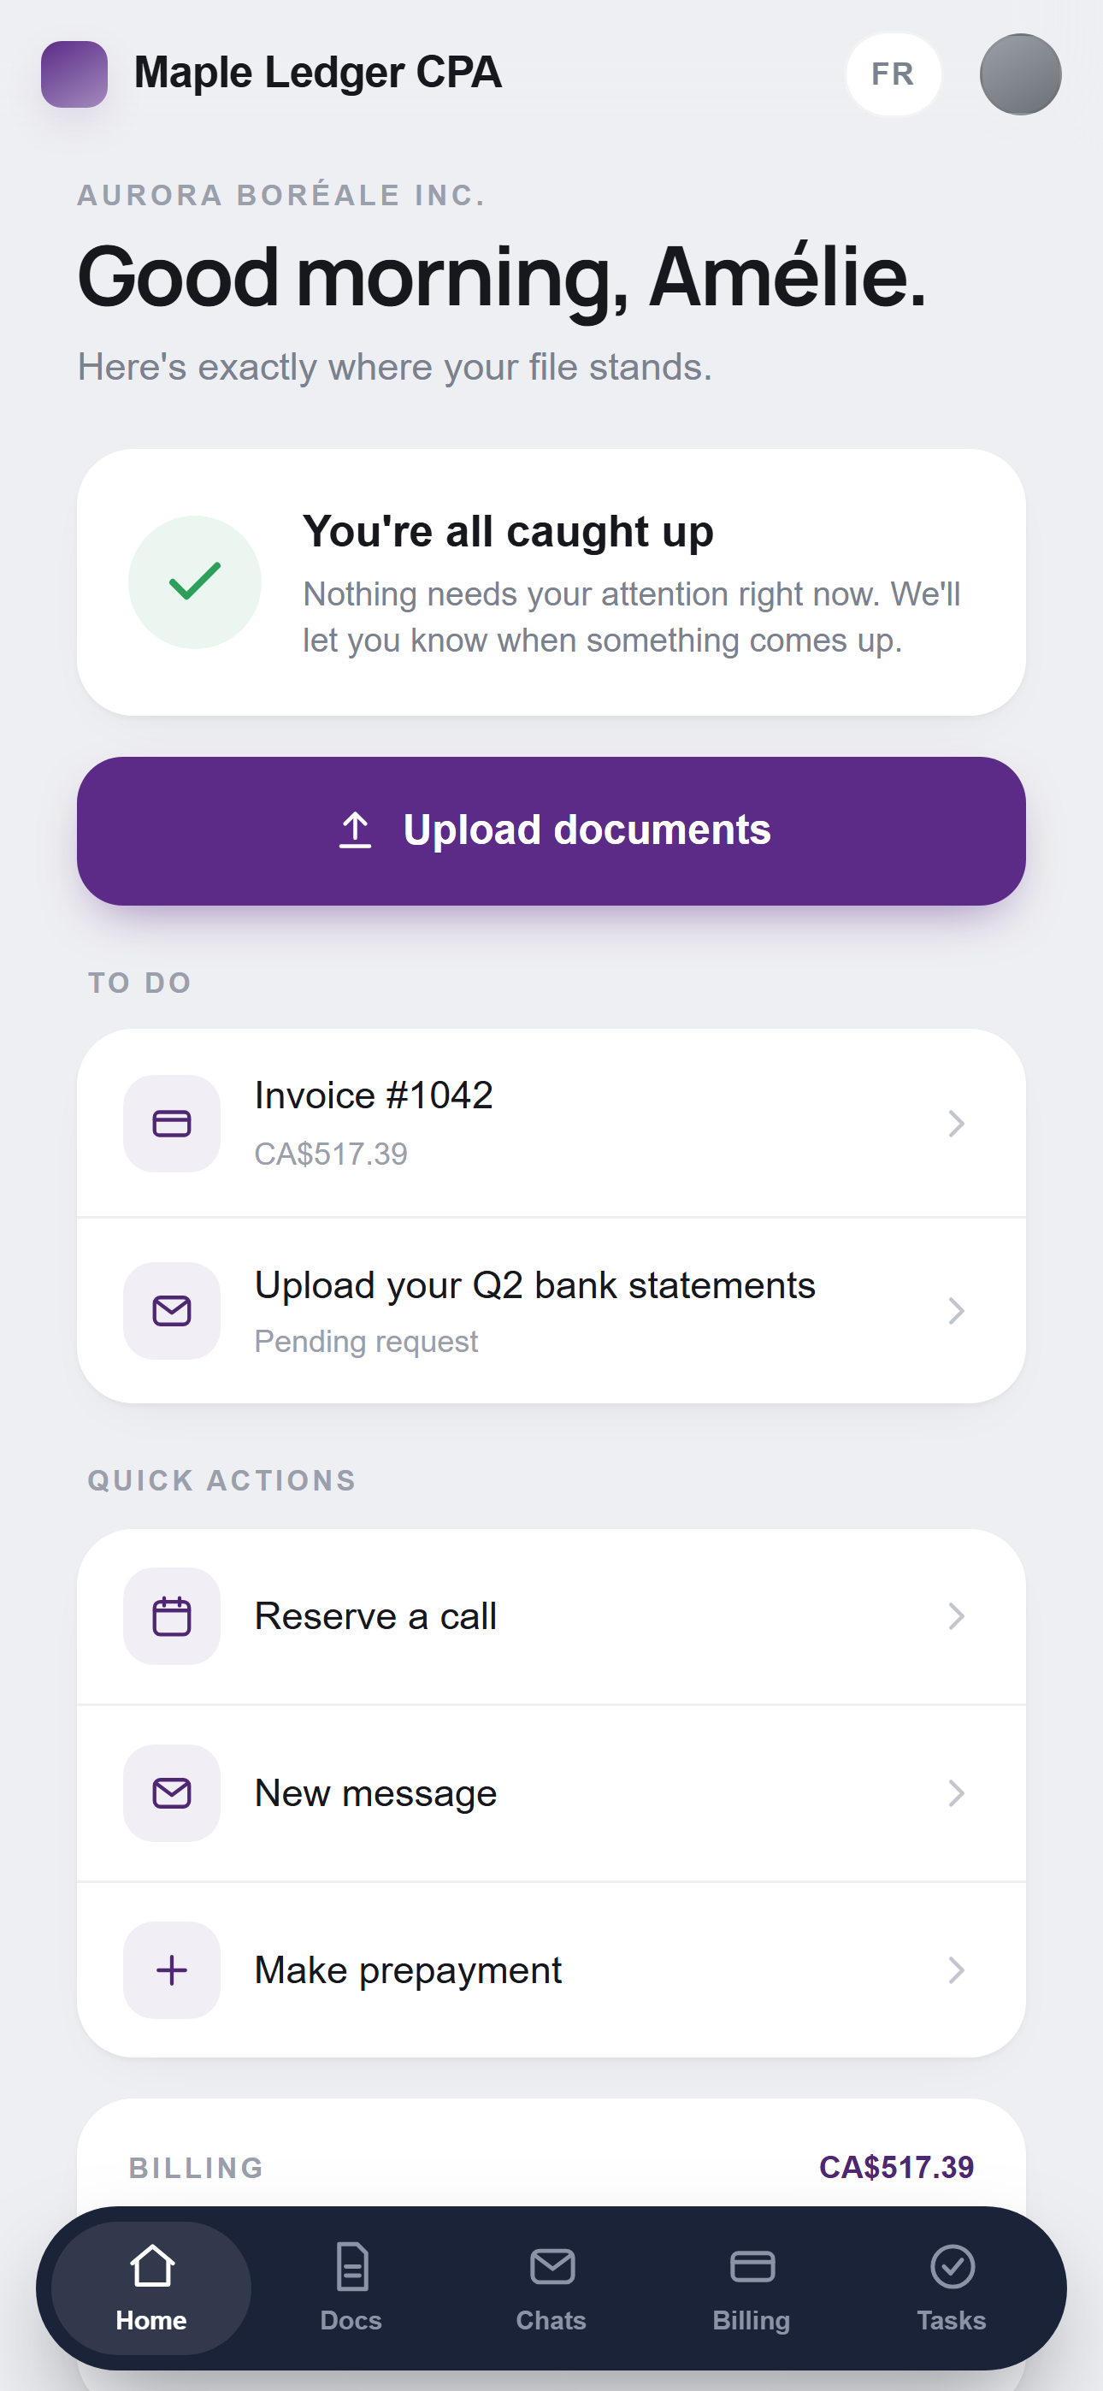Click the purple Maple Ledger logo icon
This screenshot has height=2391, width=1103.
pyautogui.click(x=74, y=74)
